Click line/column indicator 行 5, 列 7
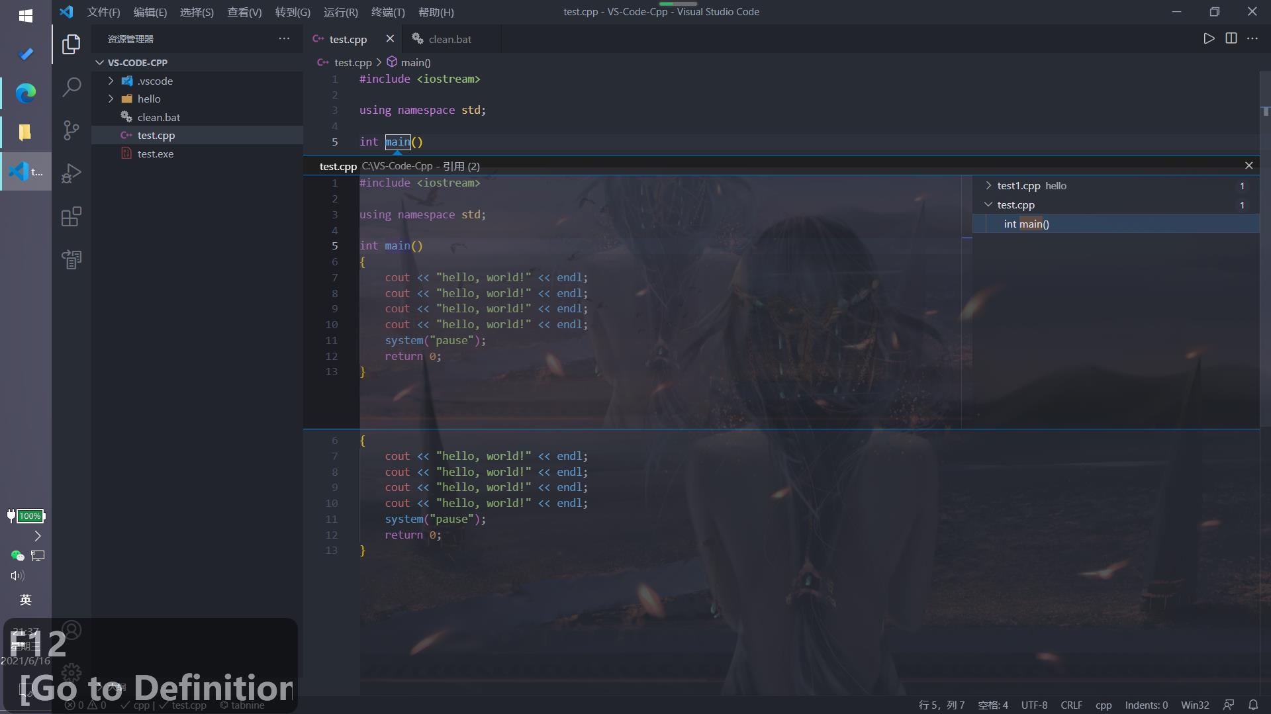Viewport: 1271px width, 714px height. coord(941,705)
